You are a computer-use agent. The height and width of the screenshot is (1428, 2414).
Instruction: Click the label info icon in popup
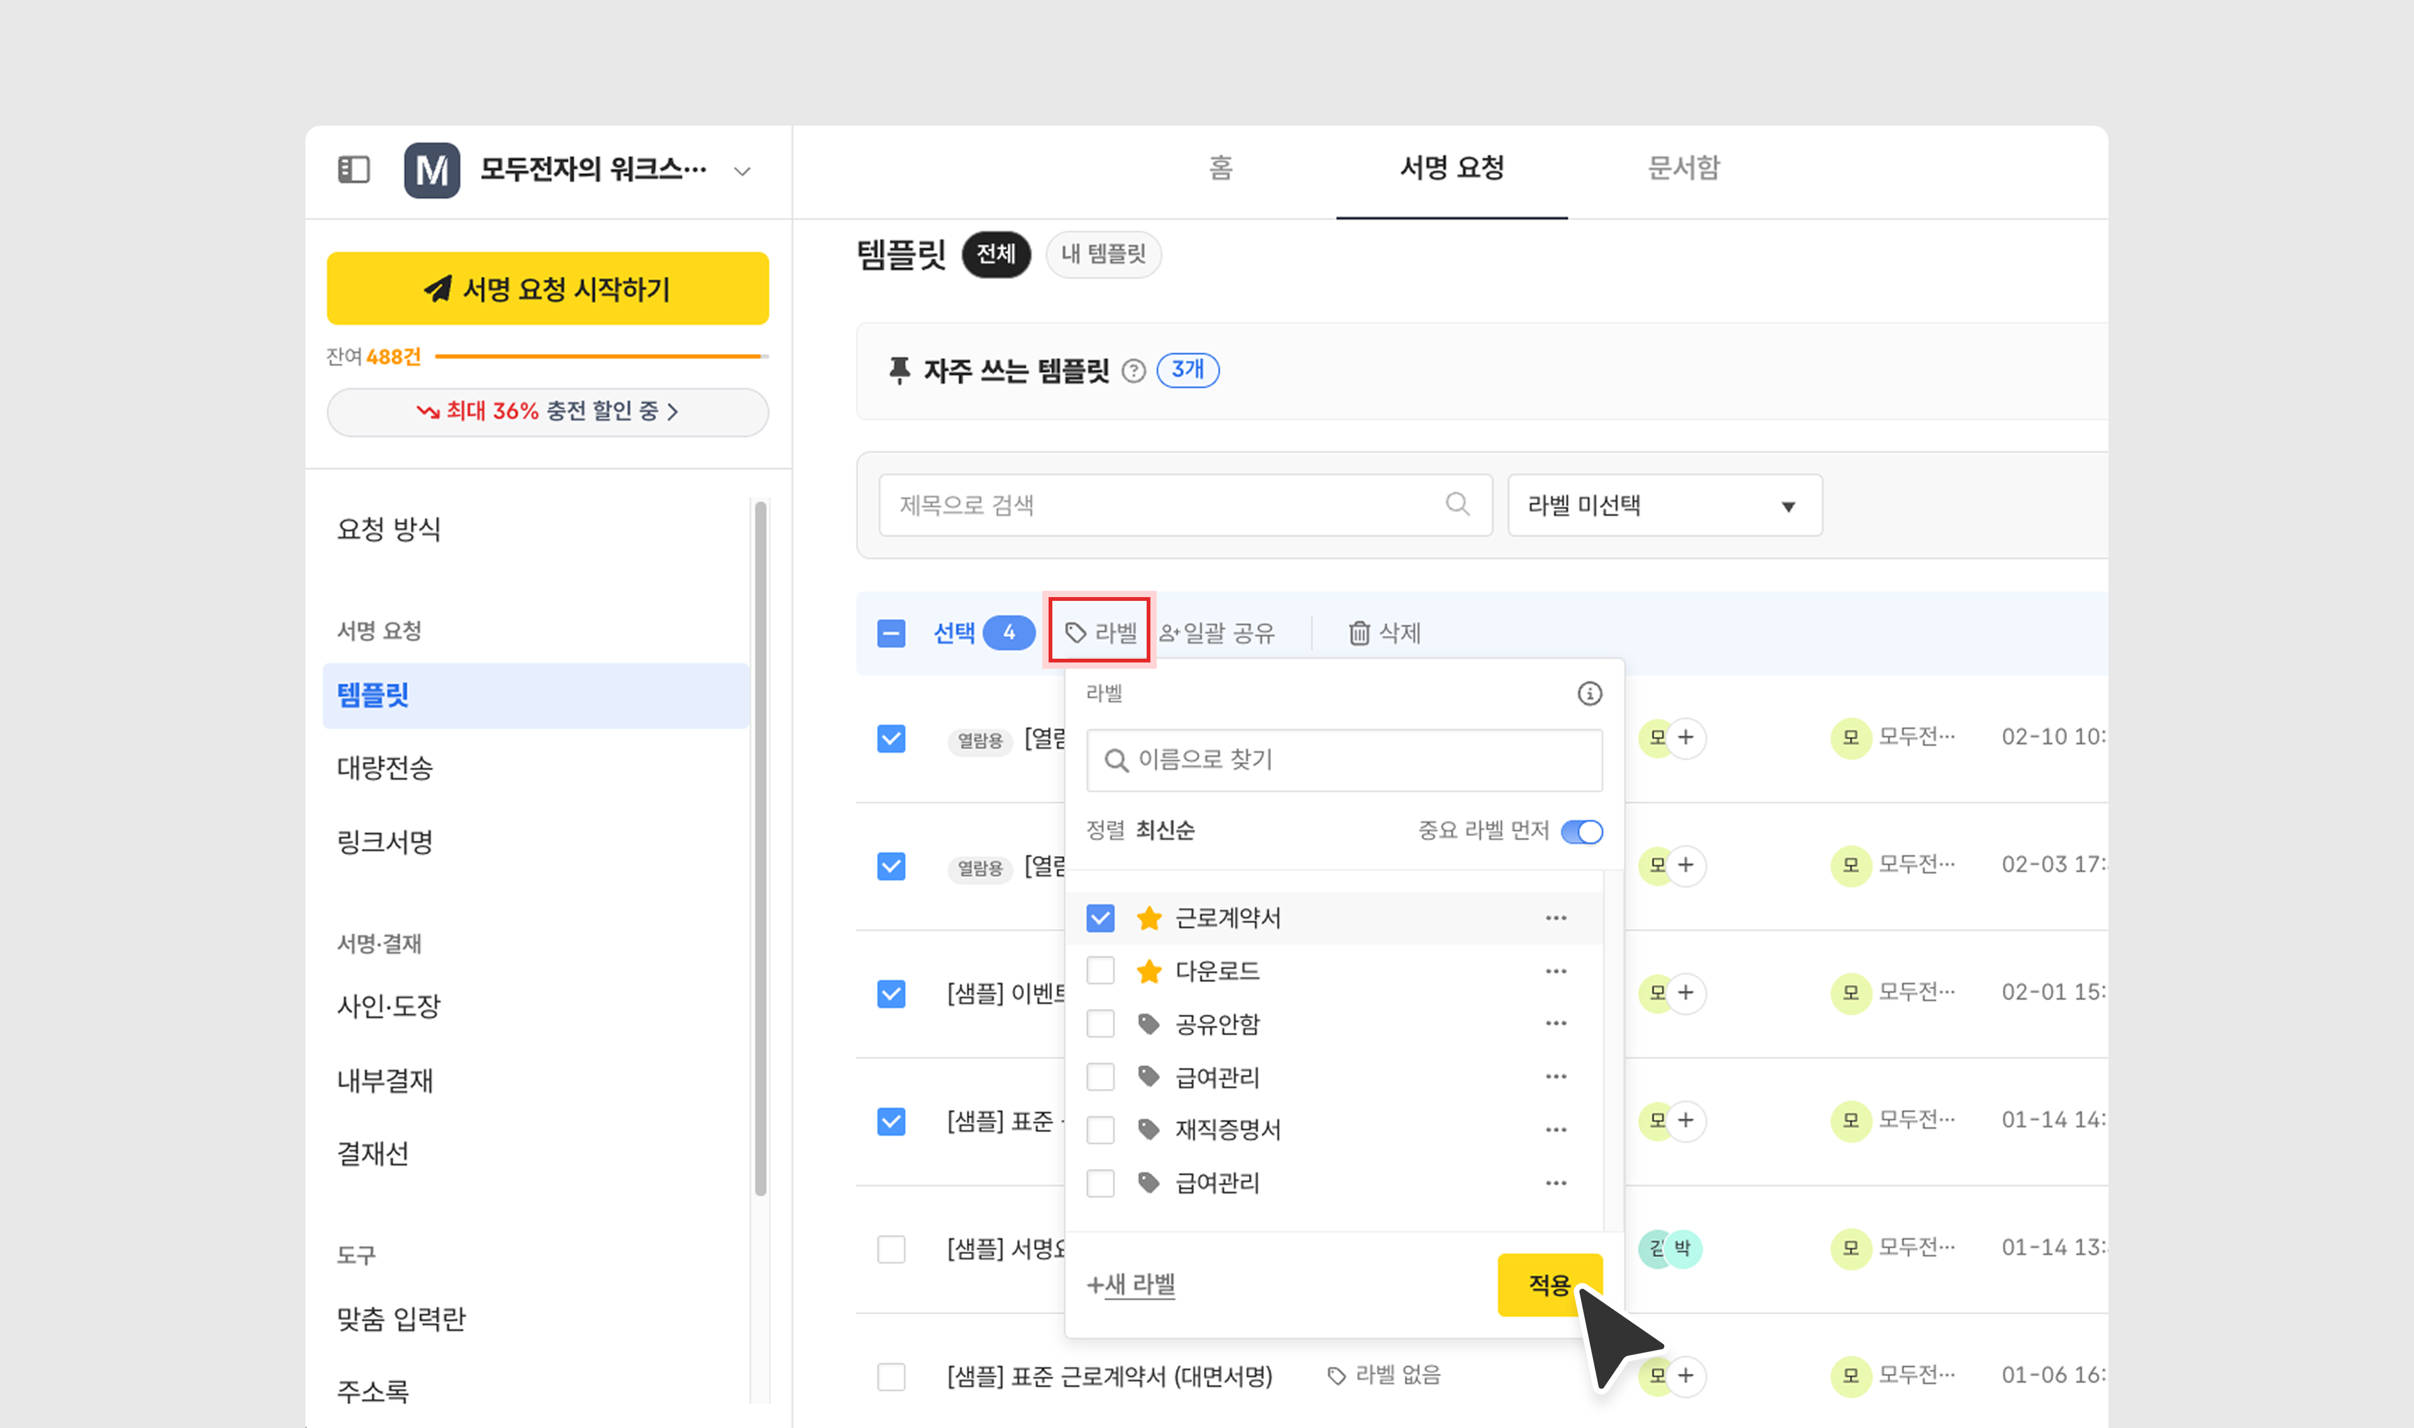(x=1589, y=693)
